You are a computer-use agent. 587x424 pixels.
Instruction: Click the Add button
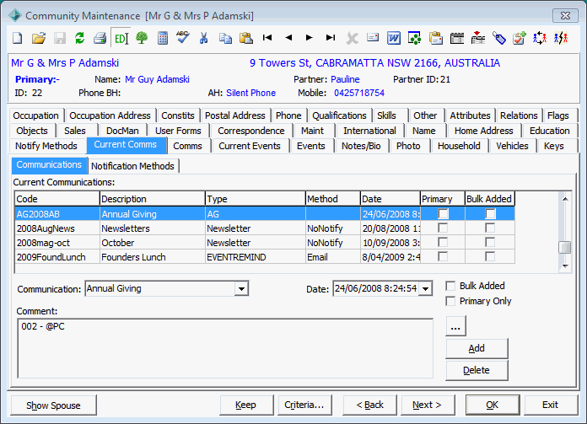(477, 348)
